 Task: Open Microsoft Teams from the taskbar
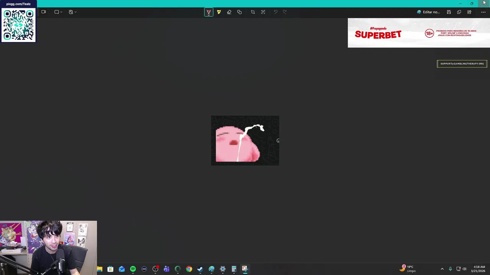(167, 269)
